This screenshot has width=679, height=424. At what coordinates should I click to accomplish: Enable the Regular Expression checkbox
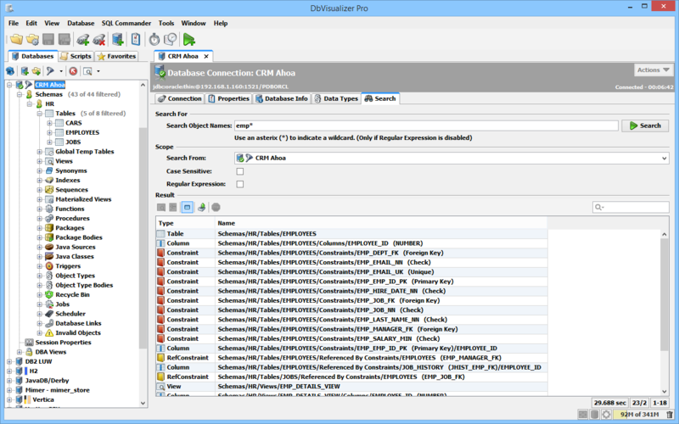pyautogui.click(x=240, y=184)
